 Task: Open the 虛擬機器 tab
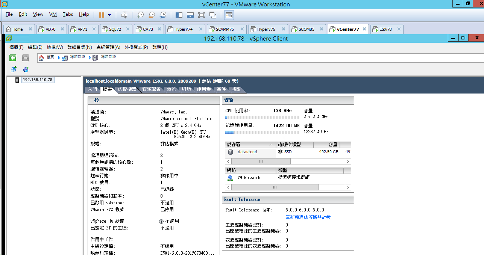coord(127,89)
